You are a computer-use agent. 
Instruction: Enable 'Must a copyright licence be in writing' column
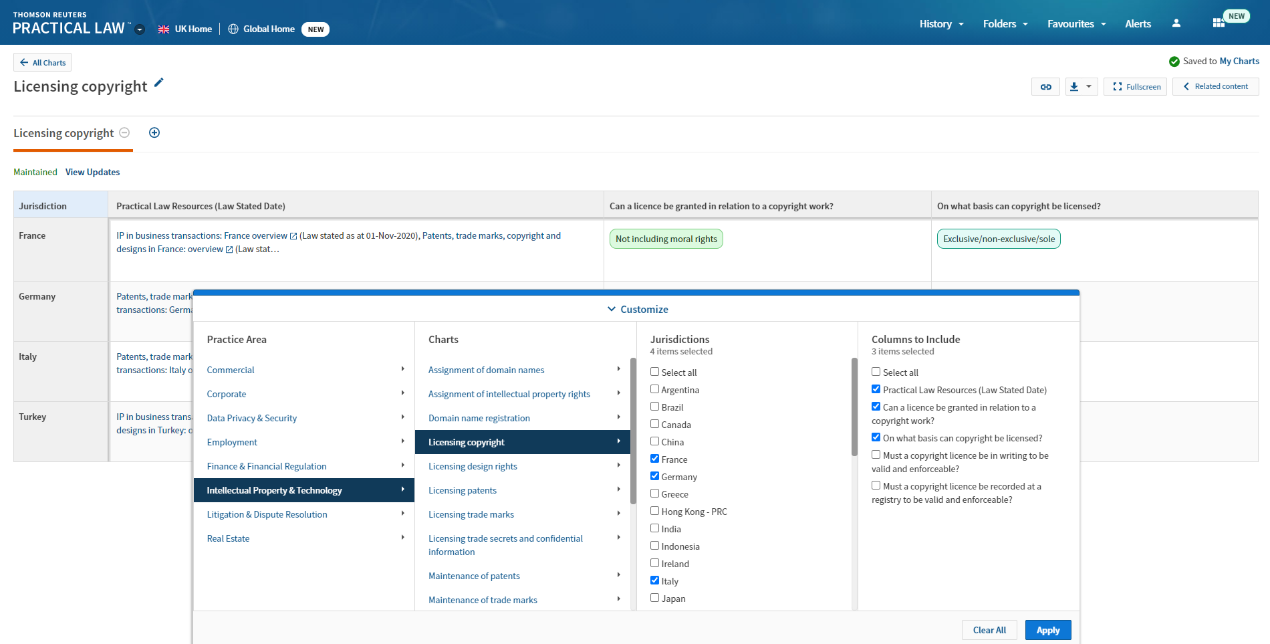pyautogui.click(x=876, y=455)
